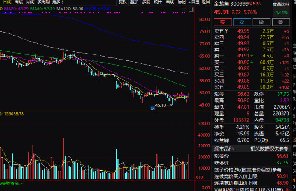The image size is (296, 191).
Task: Click the 最低 value 47.81
Action: pyautogui.click(x=243, y=107)
